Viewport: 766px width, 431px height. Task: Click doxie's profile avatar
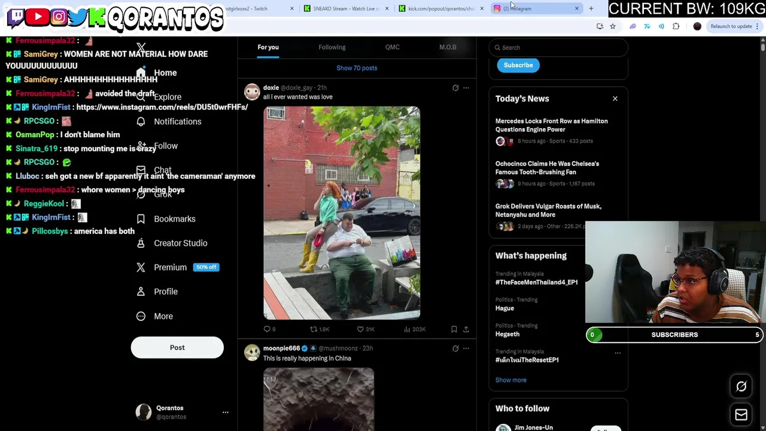[x=252, y=92]
